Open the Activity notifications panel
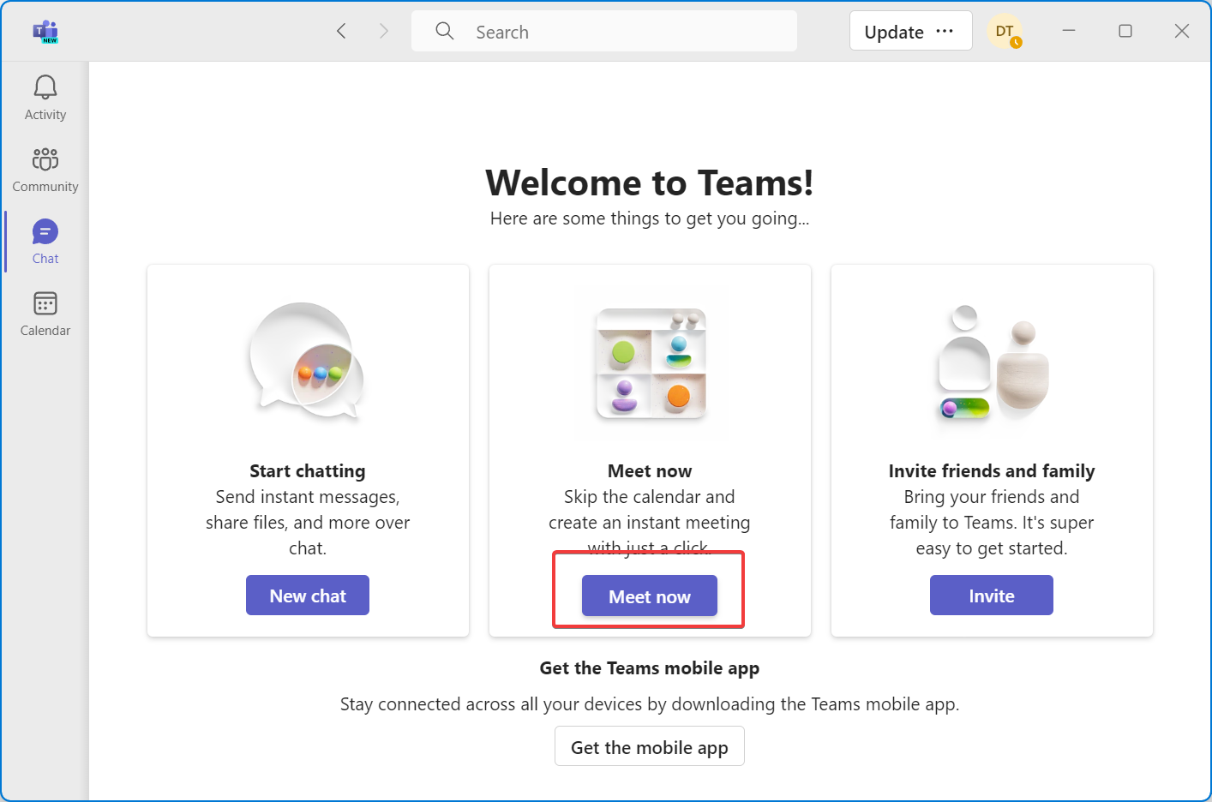 pyautogui.click(x=45, y=97)
